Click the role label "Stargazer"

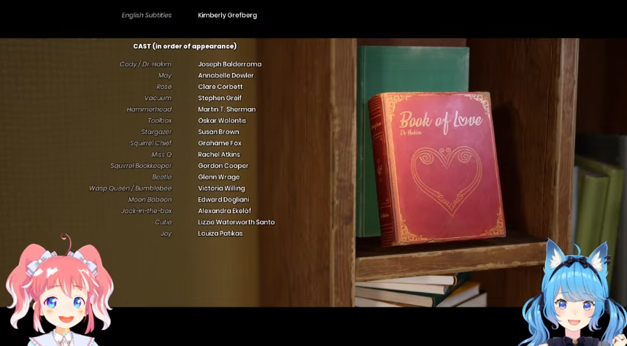click(156, 132)
